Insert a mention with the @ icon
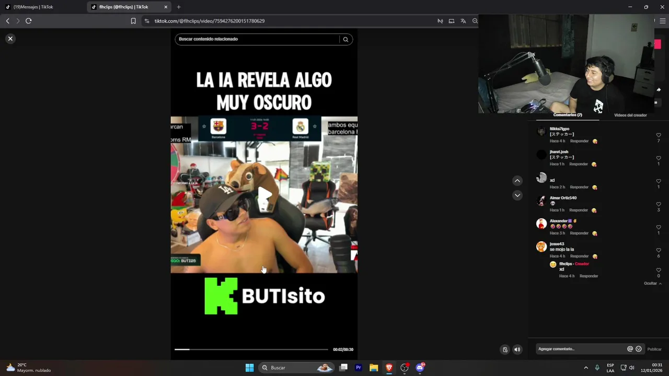Image resolution: width=669 pixels, height=376 pixels. (x=630, y=349)
